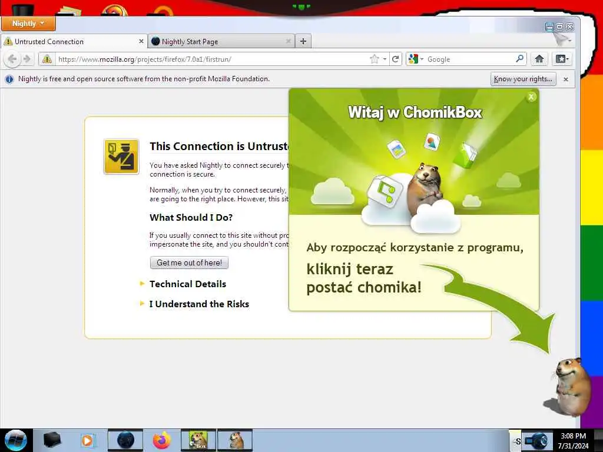
Task: Click the Google search input field
Action: point(471,59)
